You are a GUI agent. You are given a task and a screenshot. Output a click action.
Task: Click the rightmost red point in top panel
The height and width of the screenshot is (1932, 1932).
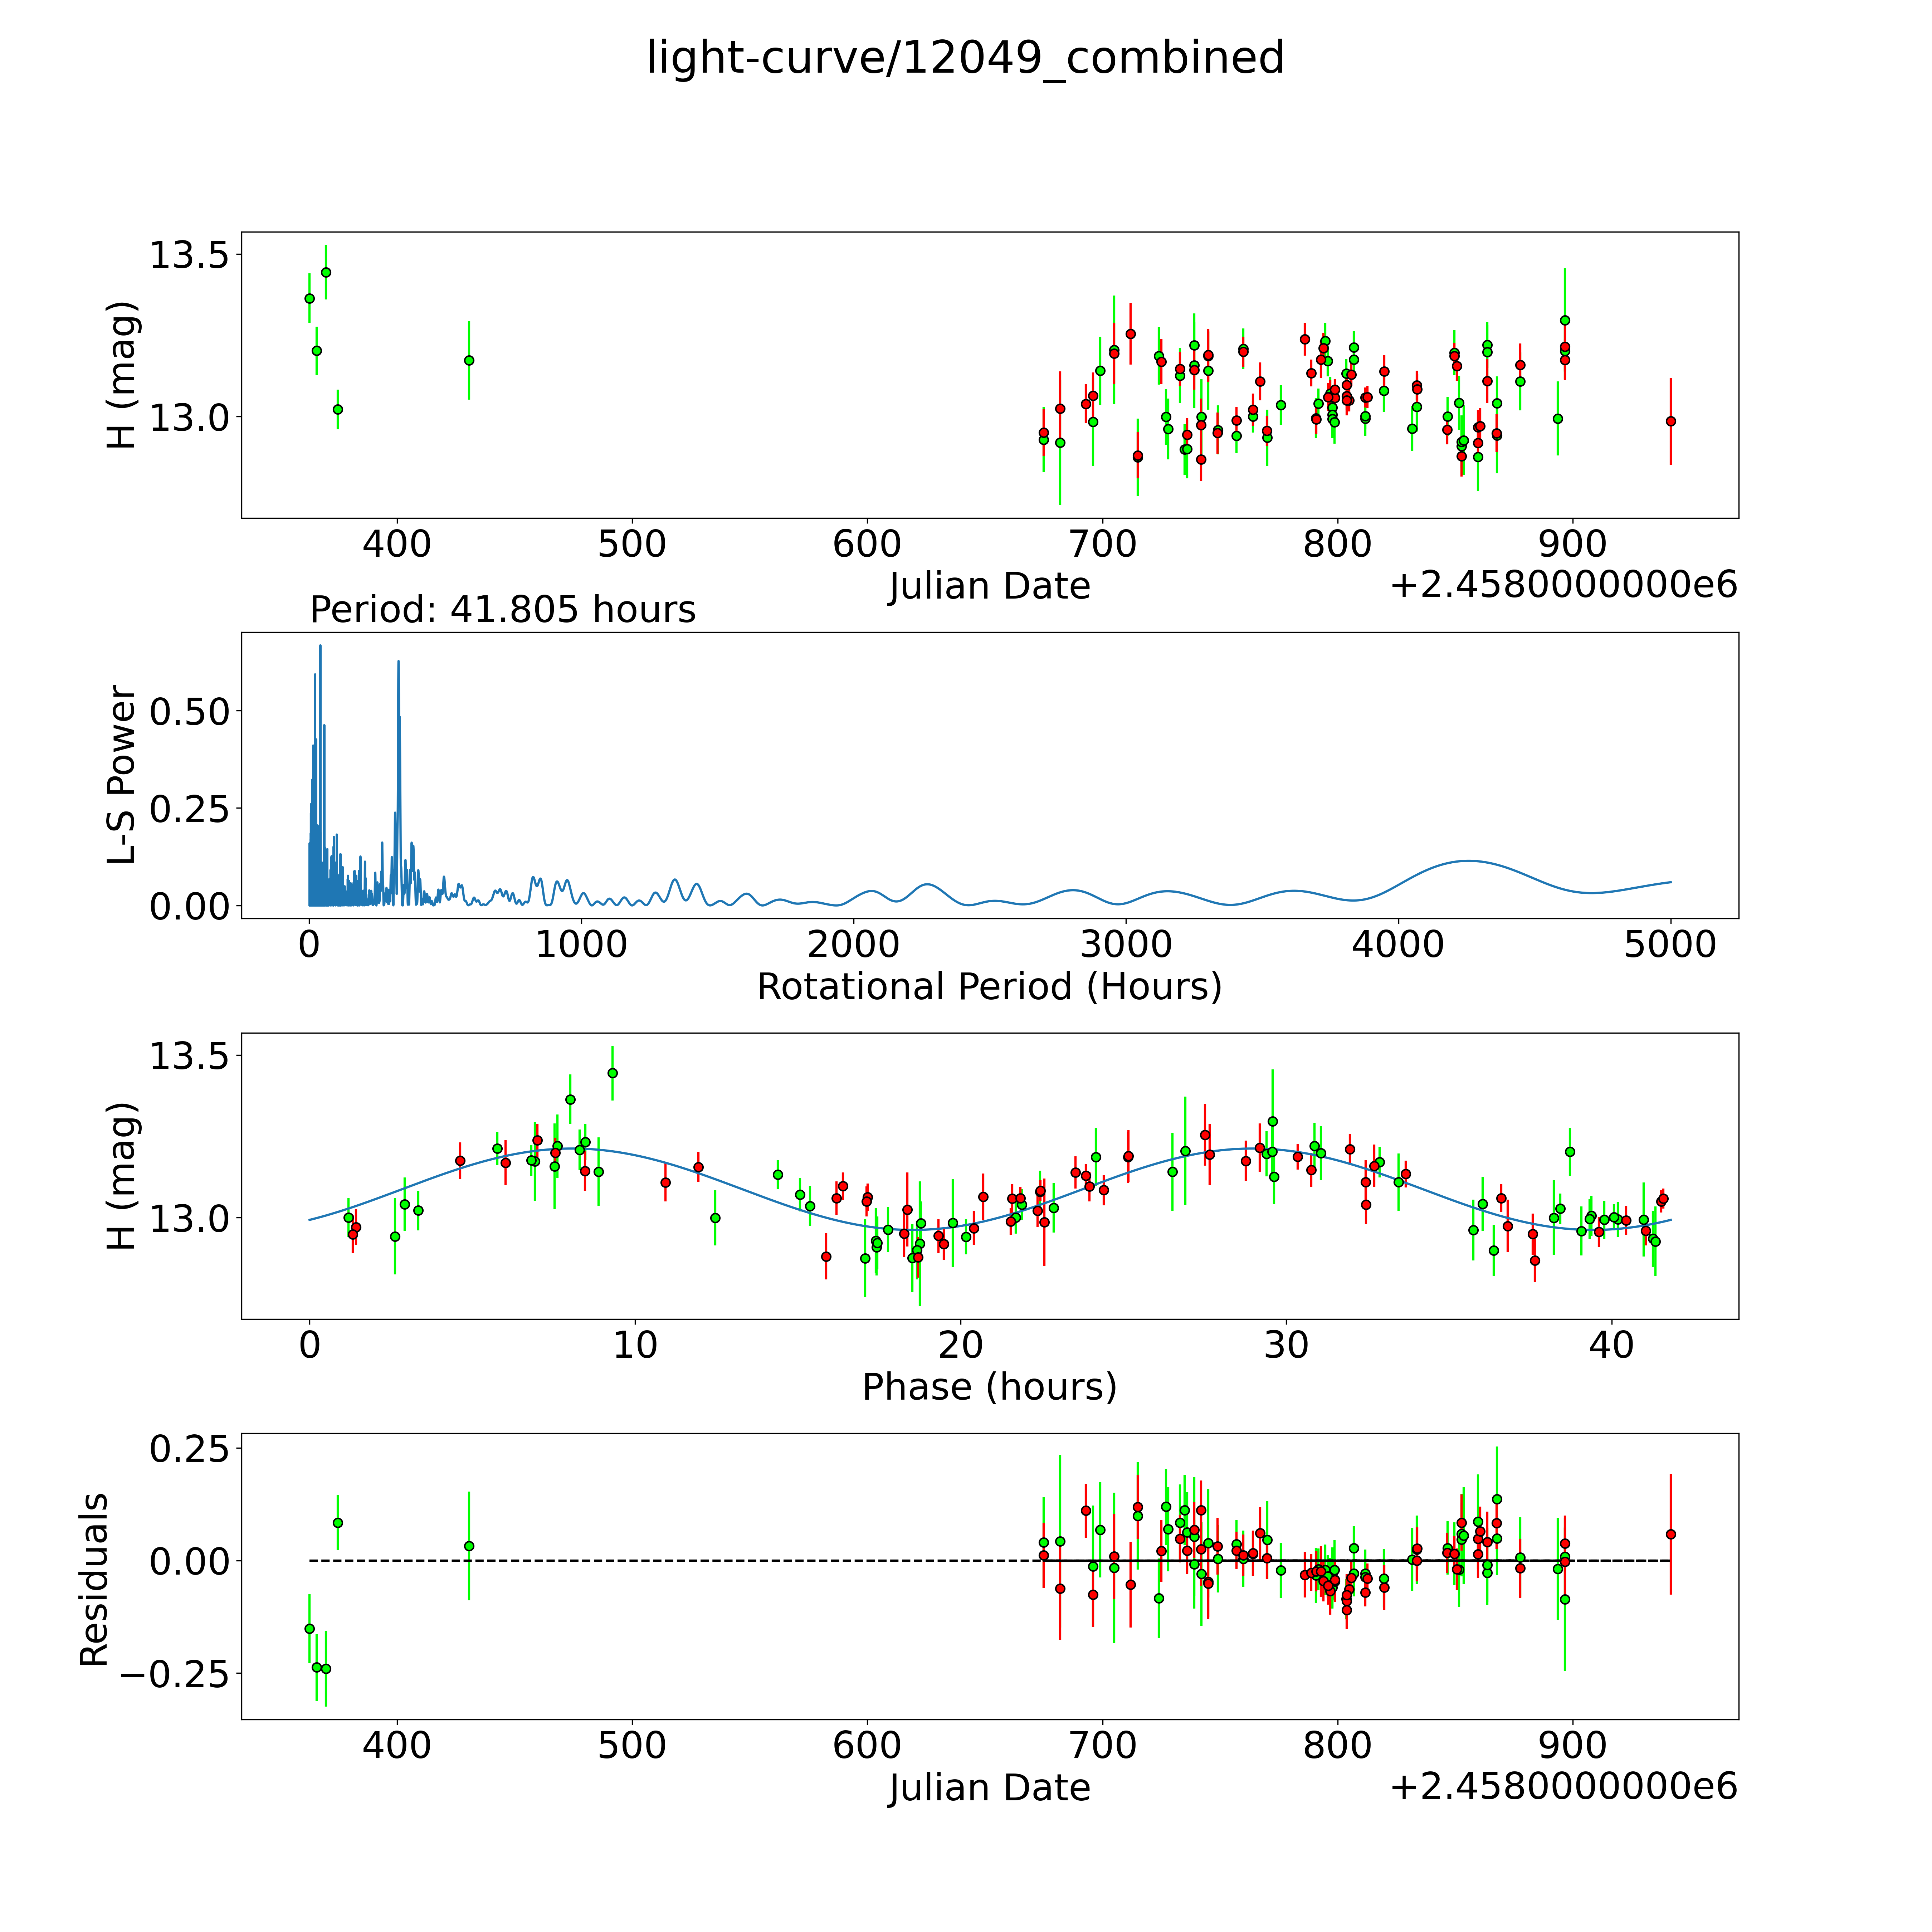pyautogui.click(x=1670, y=421)
